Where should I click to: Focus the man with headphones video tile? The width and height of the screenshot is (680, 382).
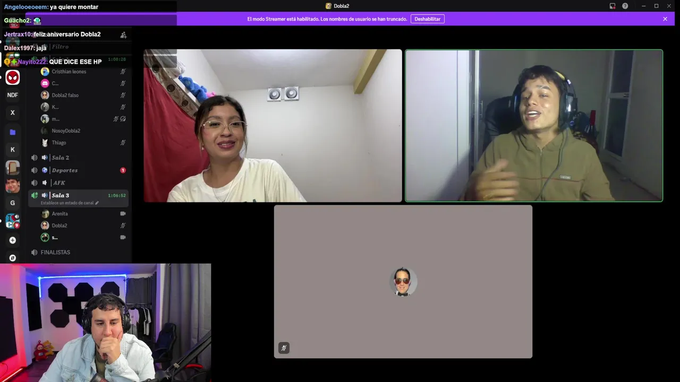tap(534, 126)
